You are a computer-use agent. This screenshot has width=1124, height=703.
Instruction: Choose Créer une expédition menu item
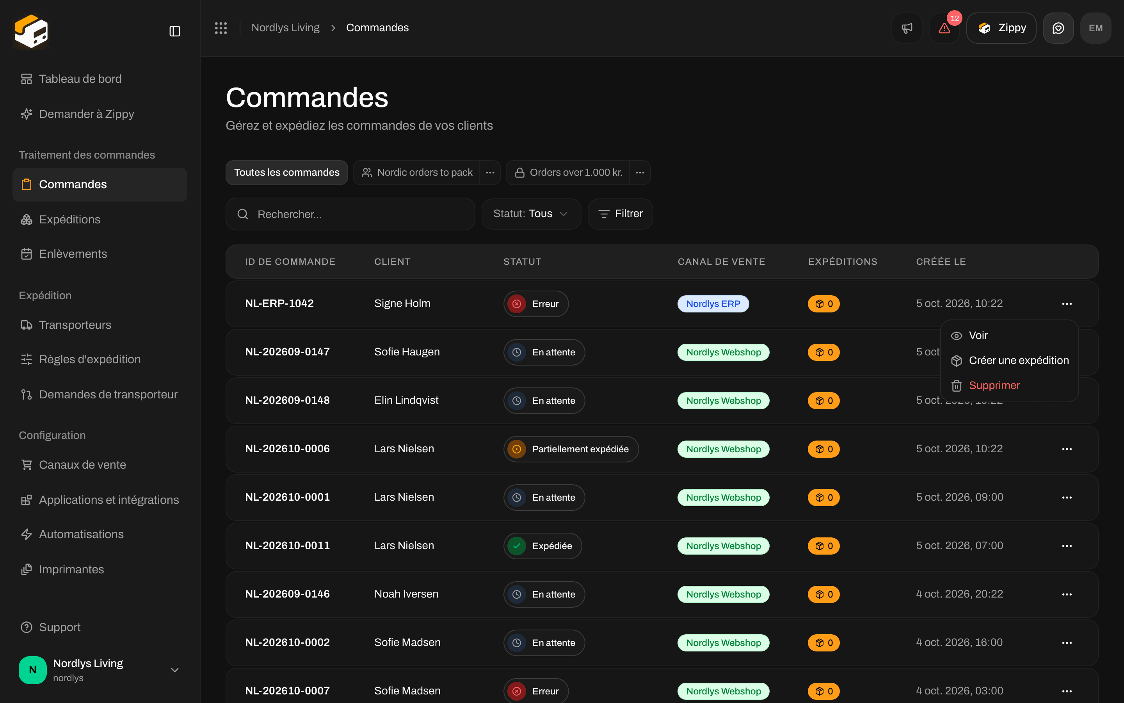[1009, 360]
